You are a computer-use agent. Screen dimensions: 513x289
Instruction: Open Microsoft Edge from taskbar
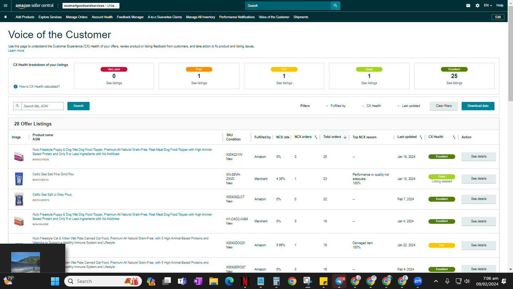point(229,281)
